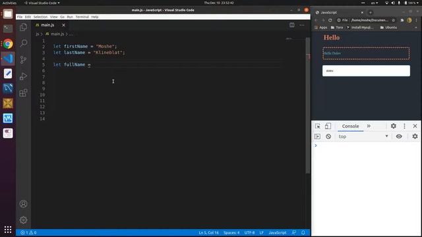The image size is (422, 237).
Task: Open the Extensions view
Action: click(x=24, y=93)
